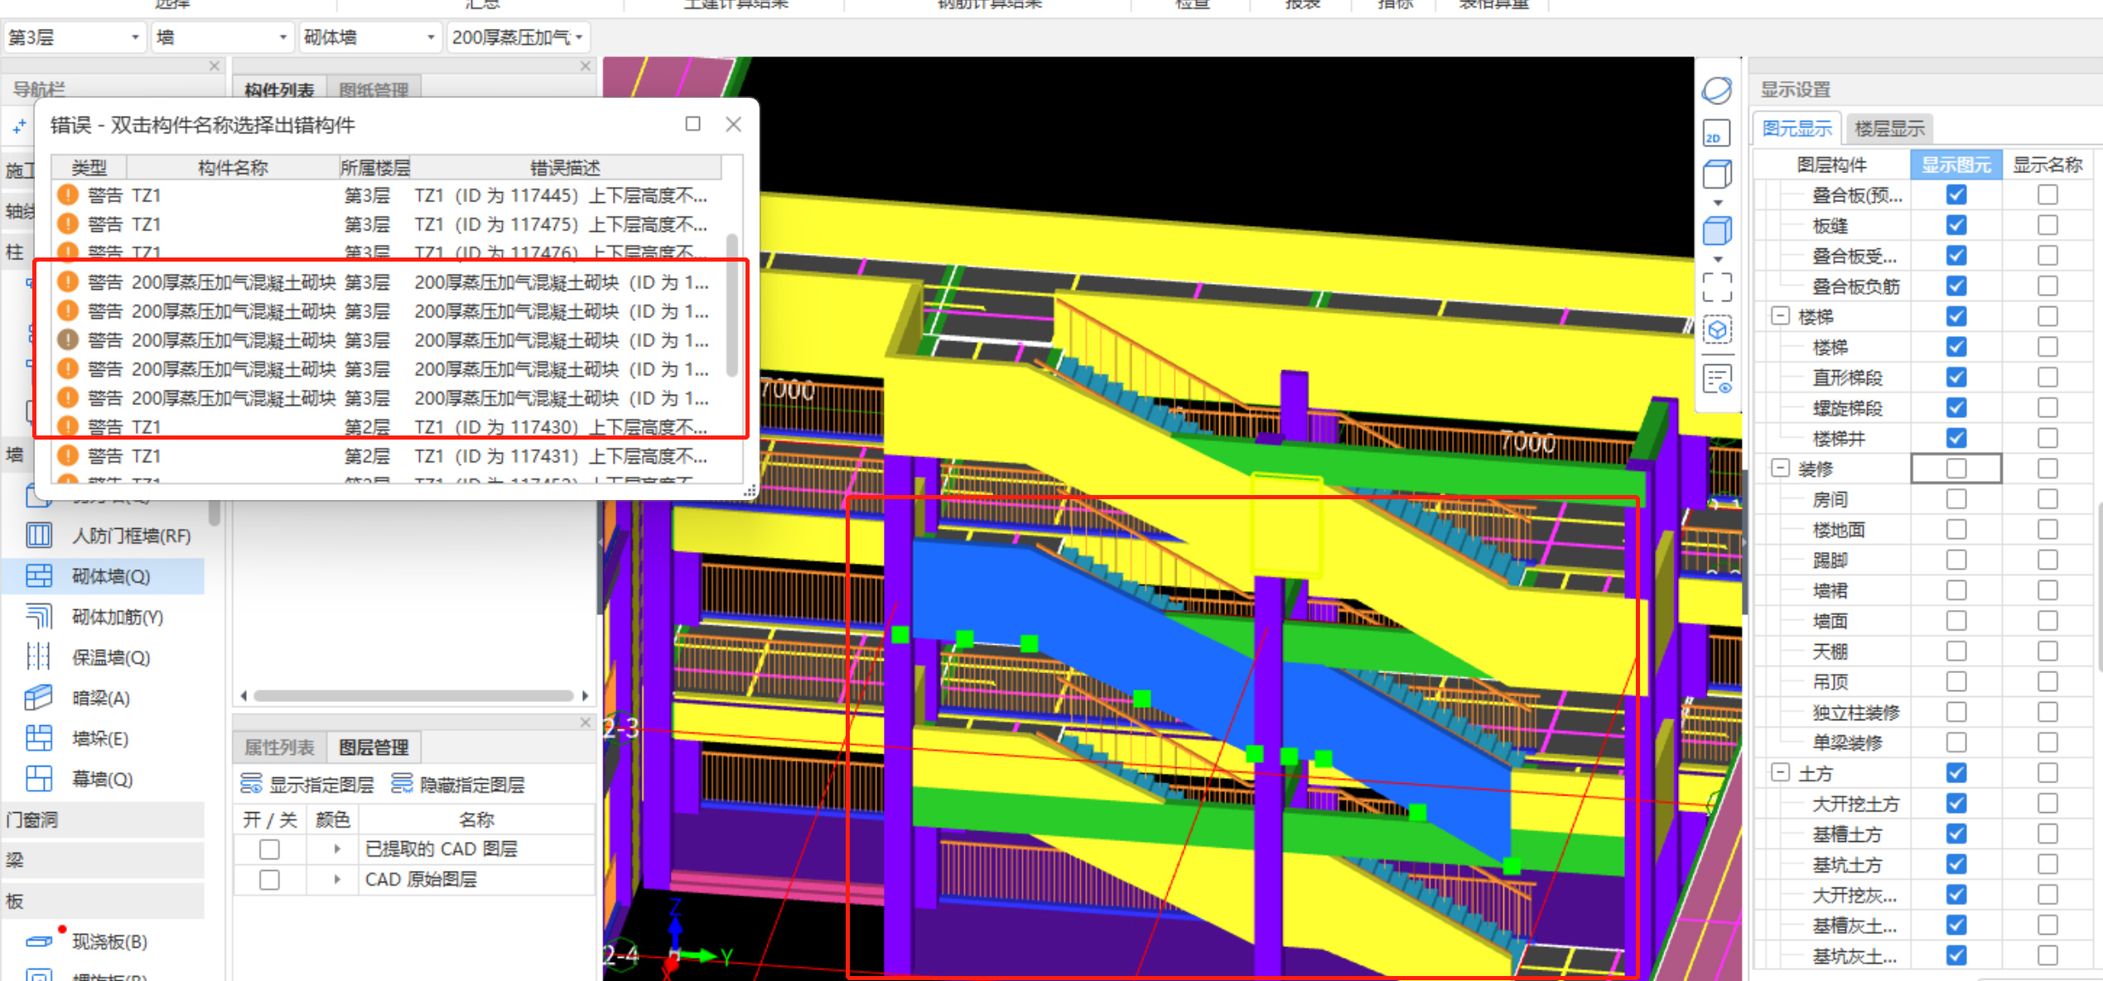Screen dimensions: 2103x981
Task: Click the partial 3D box icon
Action: (x=1717, y=330)
